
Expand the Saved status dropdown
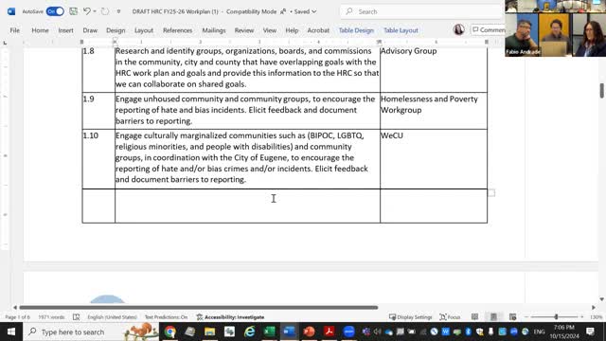313,11
